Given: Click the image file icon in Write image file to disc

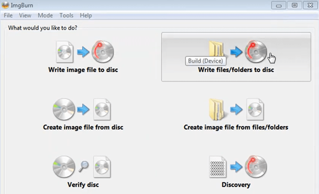Looking at the screenshot, I should 65,52.
